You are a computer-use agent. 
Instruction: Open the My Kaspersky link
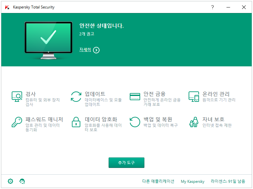(x=193, y=182)
